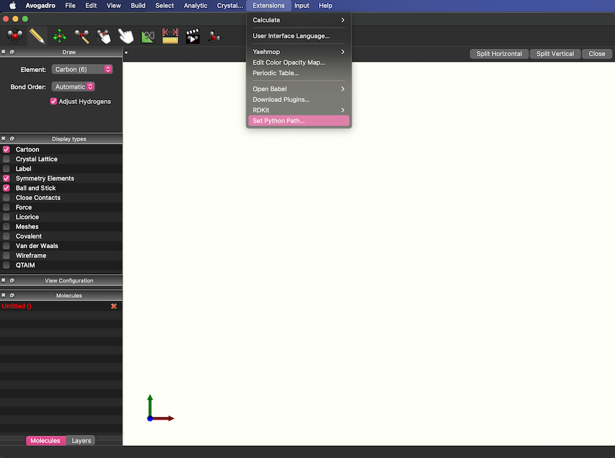Select the Measure ruler tool
This screenshot has width=615, height=458.
(x=170, y=36)
